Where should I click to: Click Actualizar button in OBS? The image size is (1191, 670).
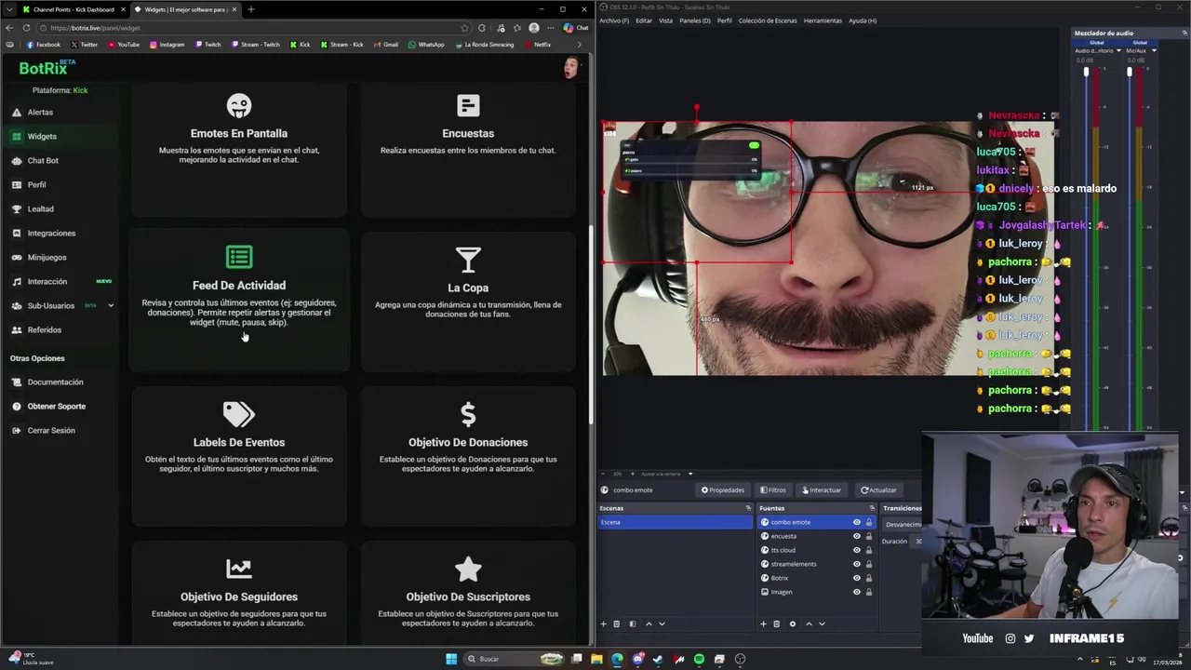878,489
